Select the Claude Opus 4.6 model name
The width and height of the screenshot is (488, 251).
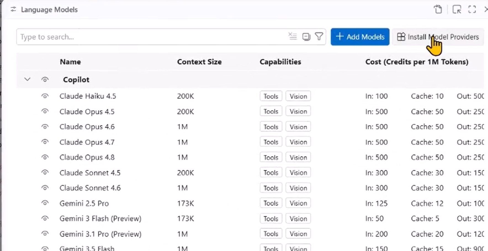tap(87, 127)
